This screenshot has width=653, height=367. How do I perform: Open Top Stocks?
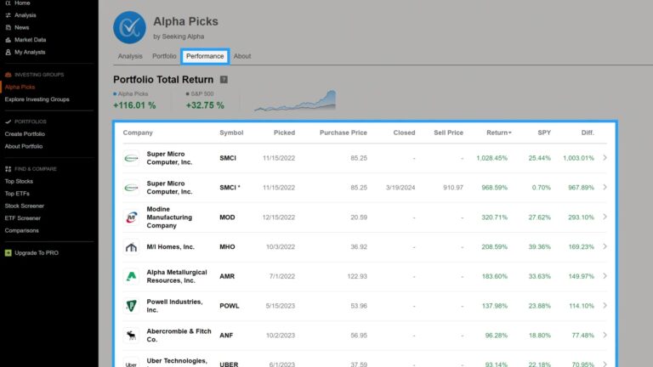(19, 182)
